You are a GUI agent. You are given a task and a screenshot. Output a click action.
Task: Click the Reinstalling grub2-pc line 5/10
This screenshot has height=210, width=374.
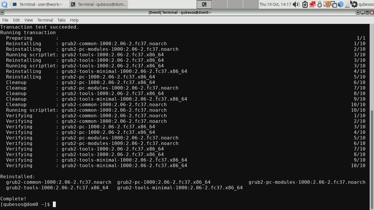(x=186, y=77)
